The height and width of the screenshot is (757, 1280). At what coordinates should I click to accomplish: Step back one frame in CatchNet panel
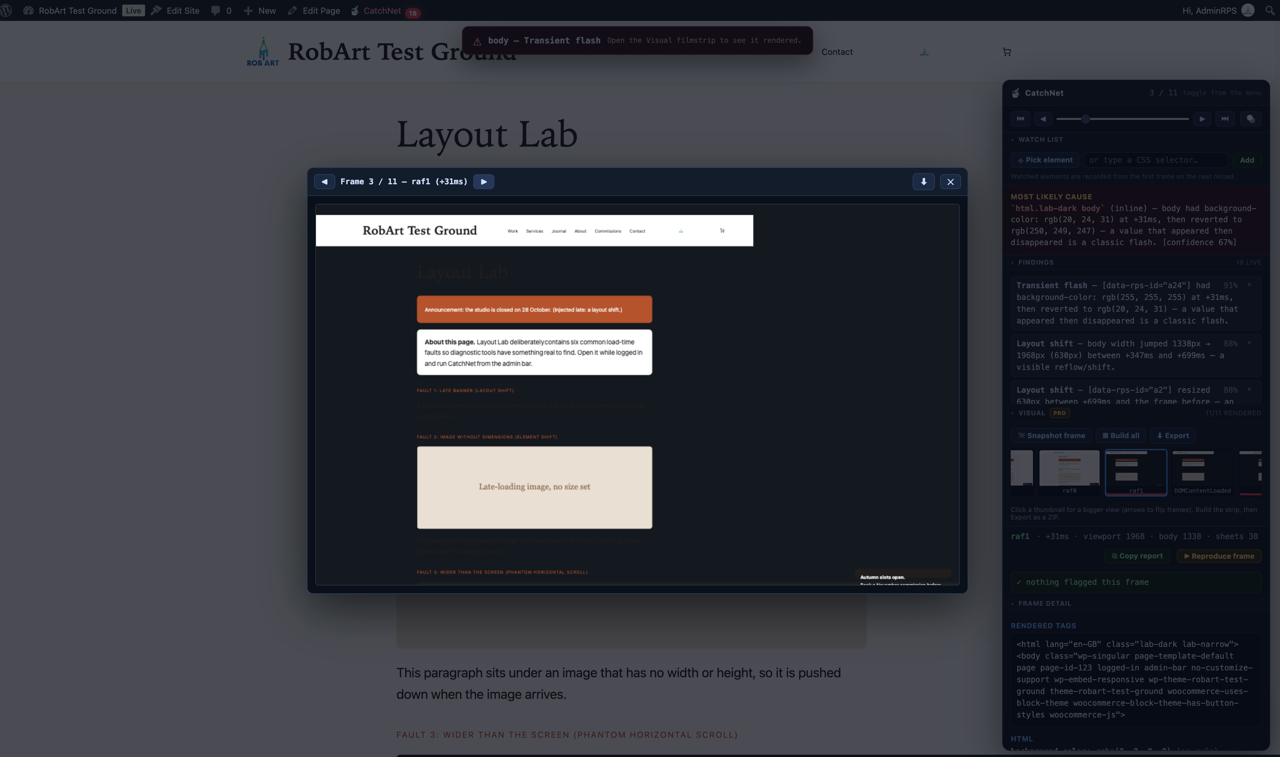[1043, 119]
